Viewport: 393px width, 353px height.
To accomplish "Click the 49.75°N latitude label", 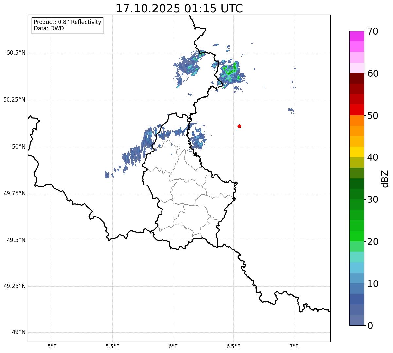I will click(x=14, y=193).
